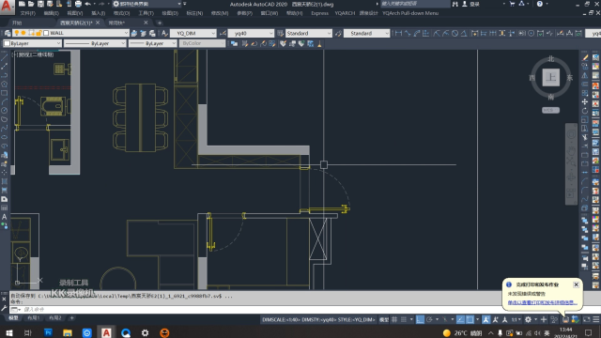
Task: Click the New drawing icon in quick access
Action: [x=22, y=4]
